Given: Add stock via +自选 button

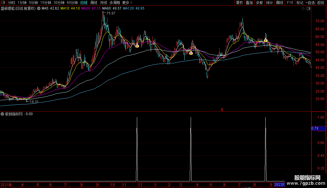Looking at the screenshot, I should pos(310,3).
